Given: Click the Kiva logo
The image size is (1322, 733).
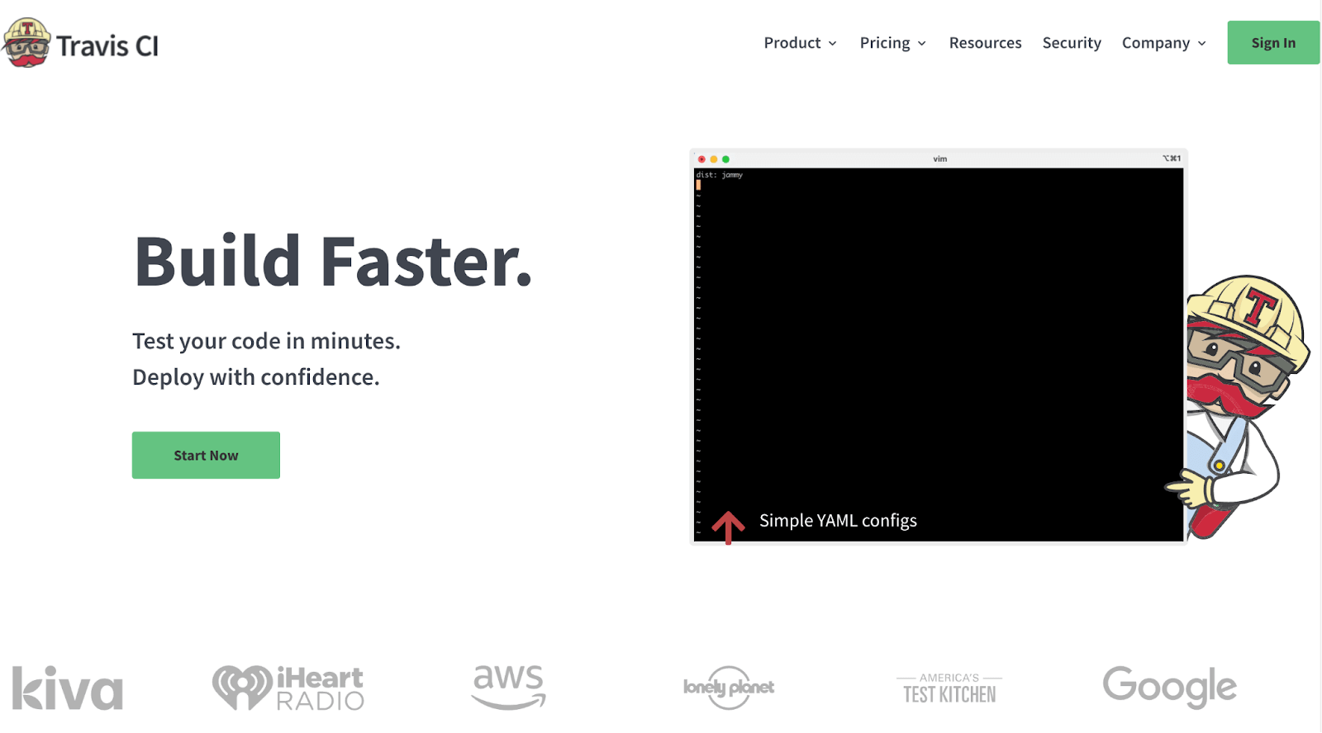Looking at the screenshot, I should [x=68, y=688].
